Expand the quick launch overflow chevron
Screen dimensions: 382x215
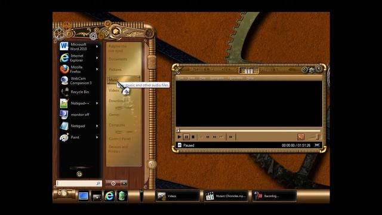point(141,192)
